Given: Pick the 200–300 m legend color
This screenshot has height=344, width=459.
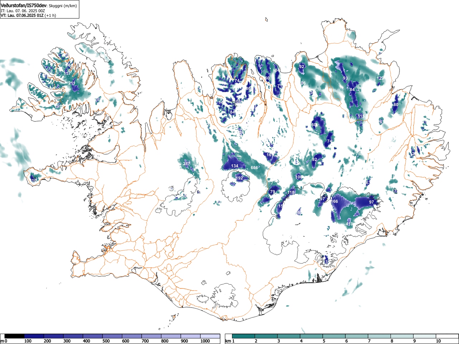Looking at the screenshot, I should pyautogui.click(x=53, y=336).
